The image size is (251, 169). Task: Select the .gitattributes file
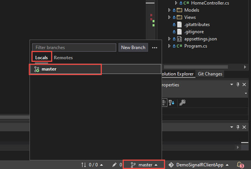tap(197, 25)
